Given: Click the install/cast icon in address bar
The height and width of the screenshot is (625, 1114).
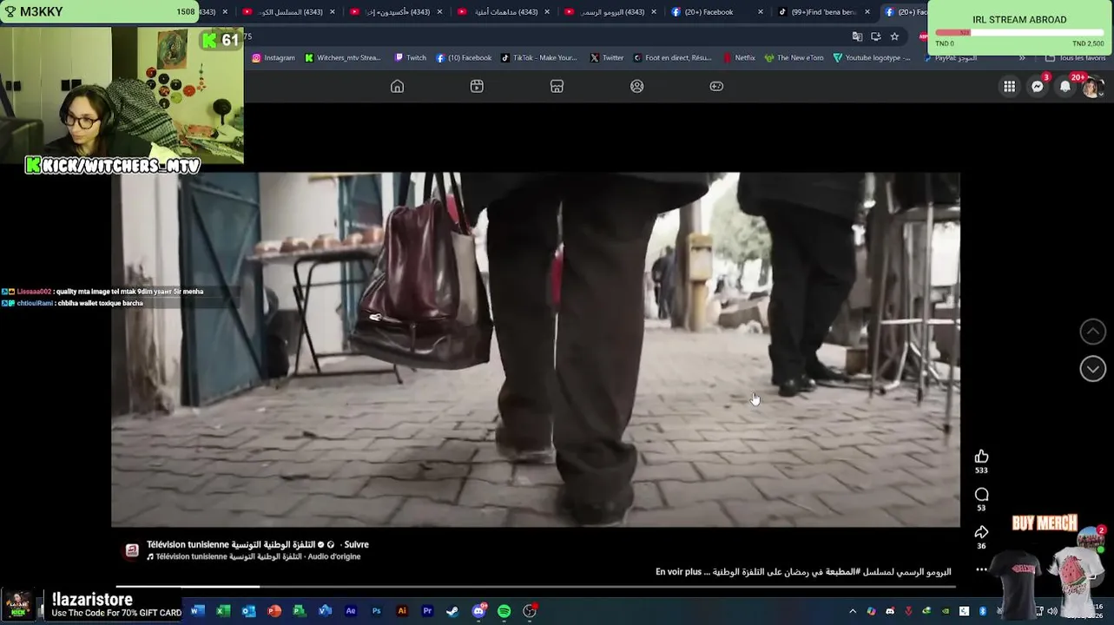Looking at the screenshot, I should (875, 36).
